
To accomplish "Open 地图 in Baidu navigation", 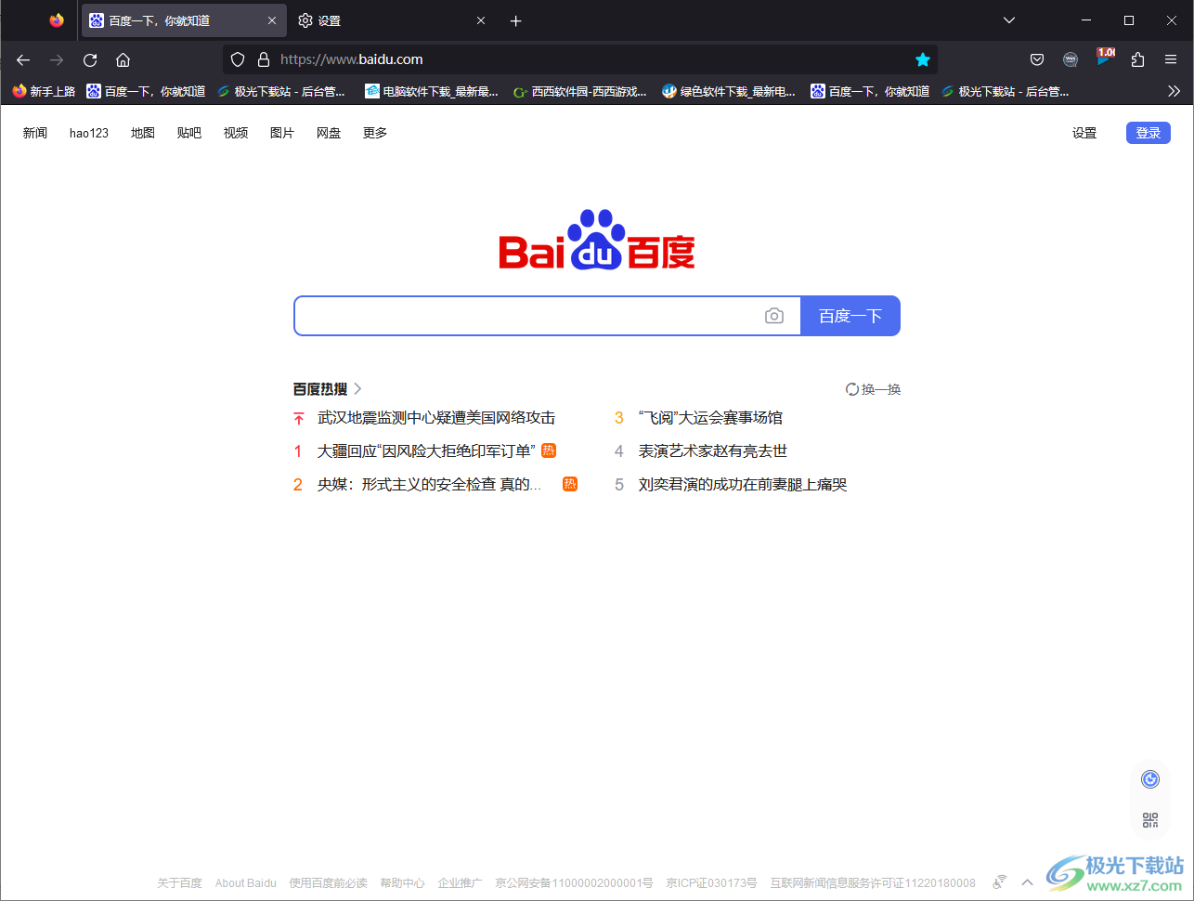I will point(143,133).
